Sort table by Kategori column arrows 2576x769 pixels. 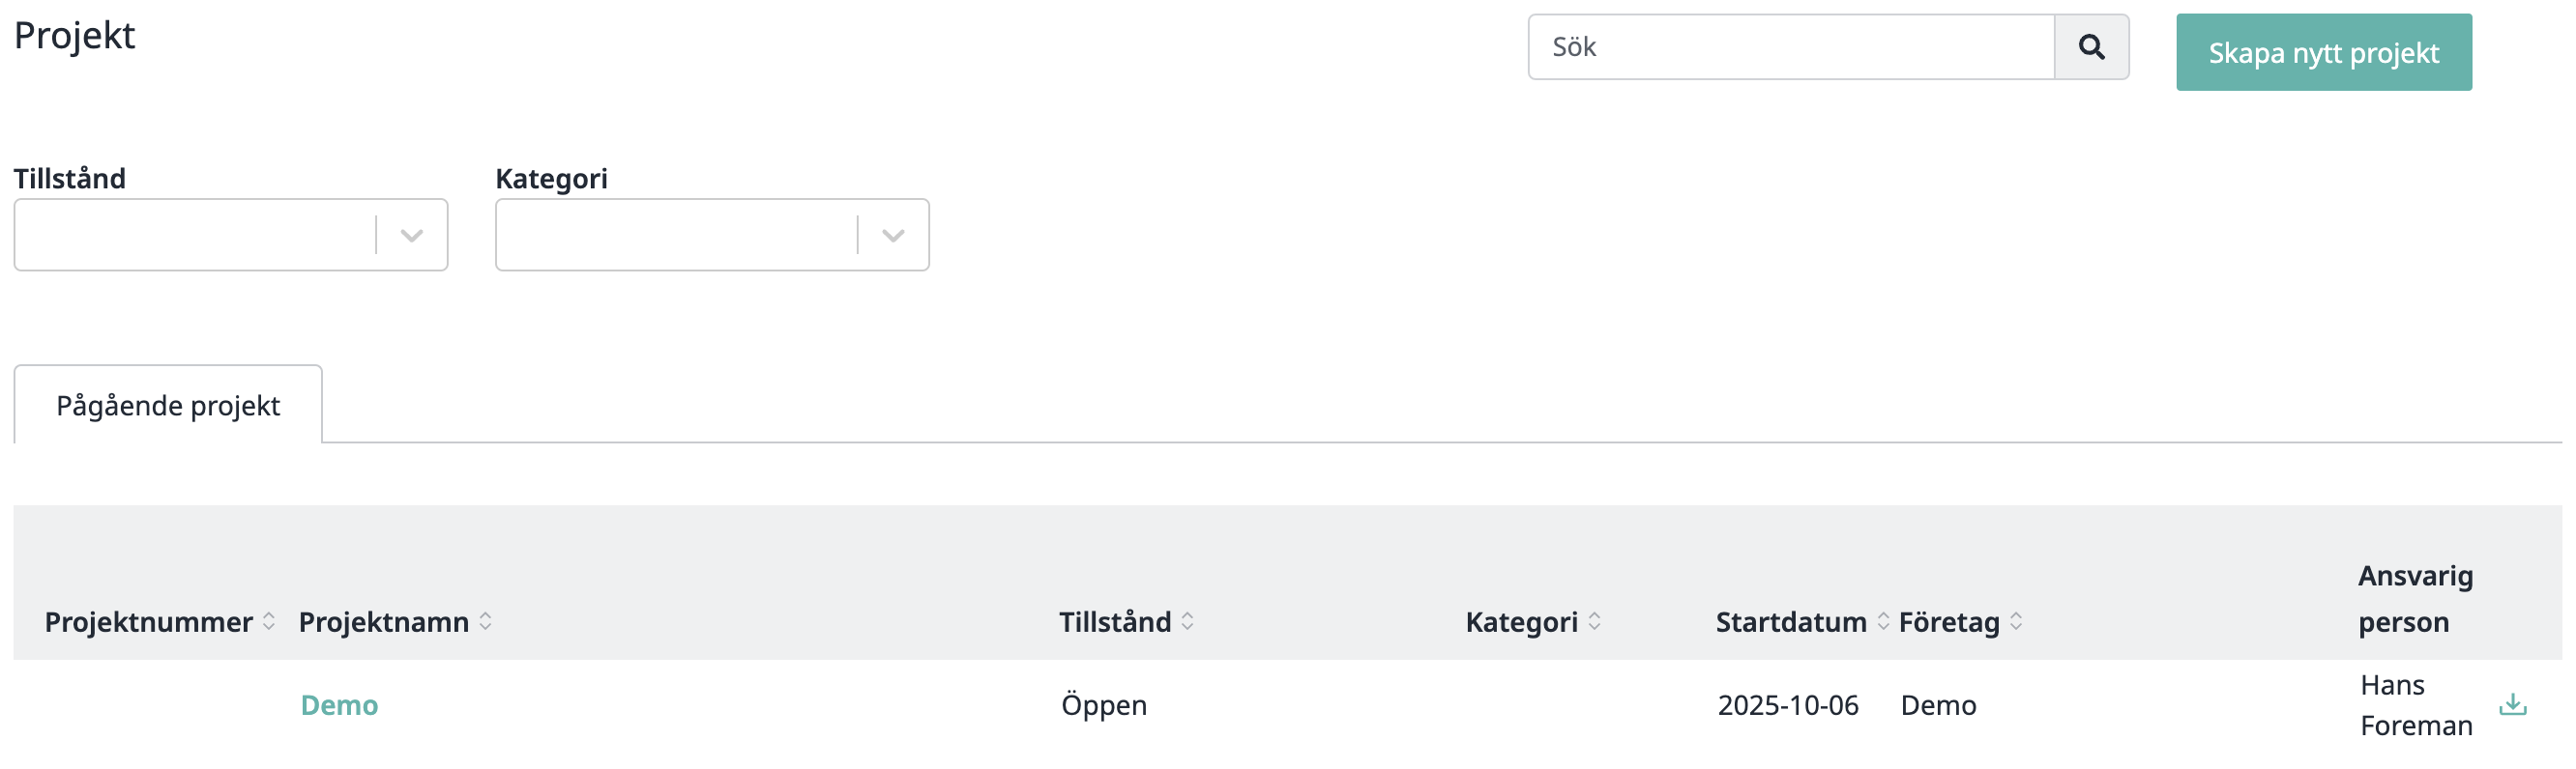tap(1594, 621)
